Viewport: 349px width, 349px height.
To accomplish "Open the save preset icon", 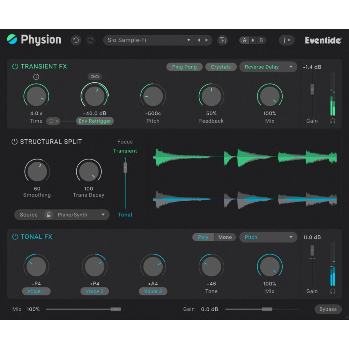I will [223, 40].
